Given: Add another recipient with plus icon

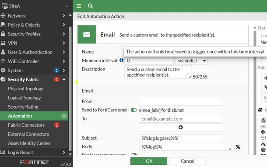Looking at the screenshot, I should coord(180,127).
